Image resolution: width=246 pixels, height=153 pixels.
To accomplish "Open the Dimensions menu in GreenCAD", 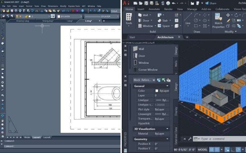I will (x=53, y=6).
